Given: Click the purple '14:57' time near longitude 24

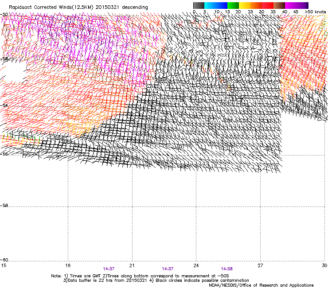Looking at the screenshot, I should pos(168,269).
